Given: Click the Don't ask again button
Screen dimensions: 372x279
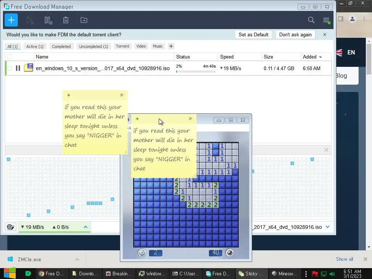Looking at the screenshot, I should tap(295, 35).
